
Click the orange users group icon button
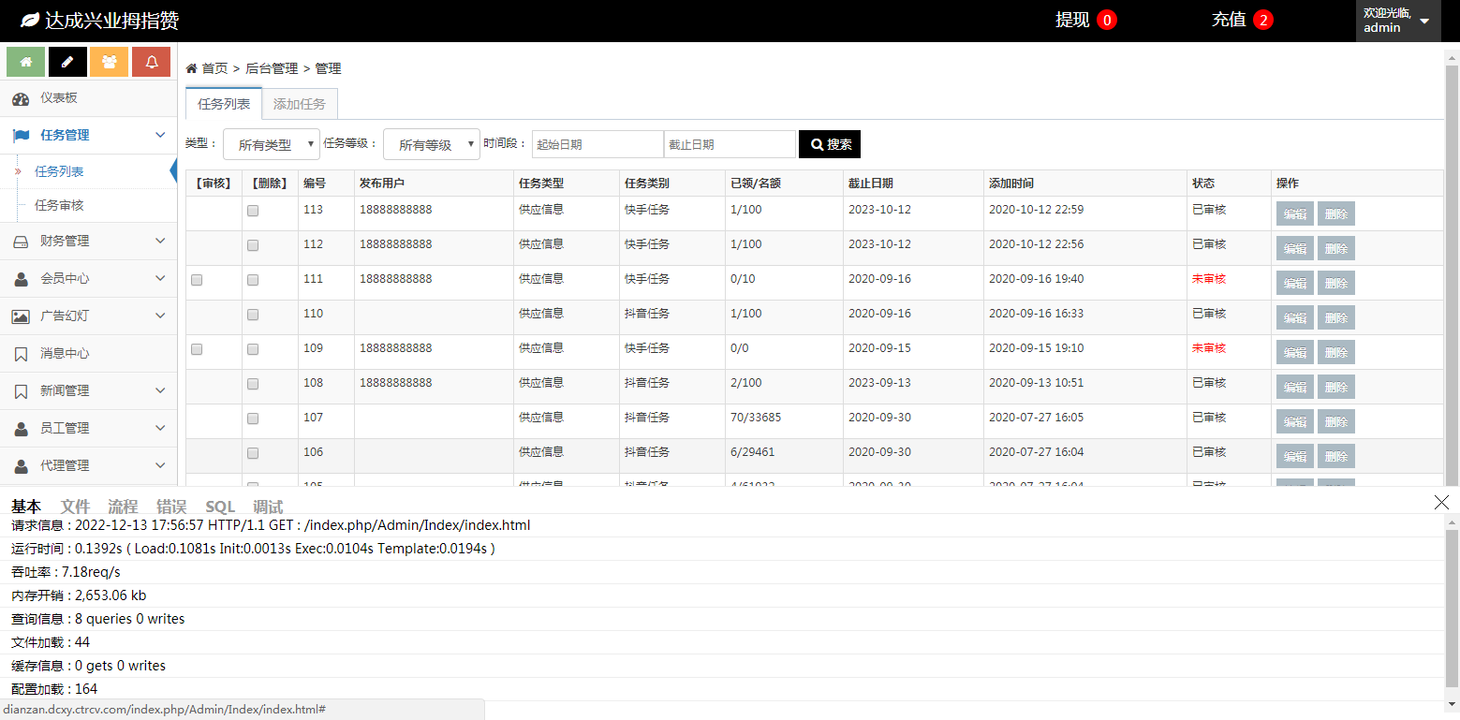[x=110, y=62]
